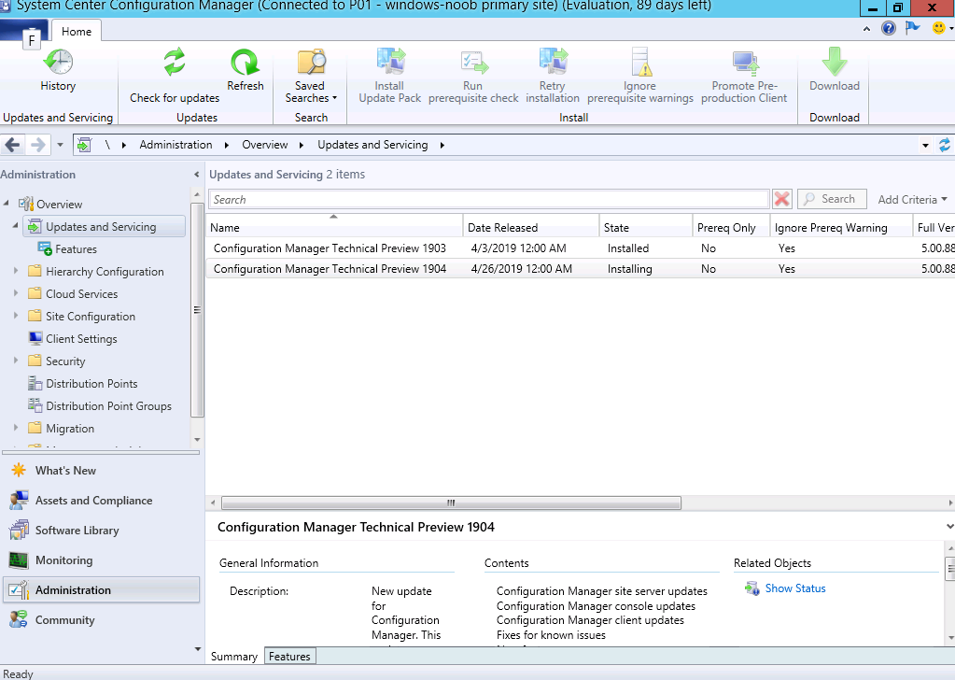
Task: Collapse the ribbon with the up caret
Action: click(x=866, y=29)
